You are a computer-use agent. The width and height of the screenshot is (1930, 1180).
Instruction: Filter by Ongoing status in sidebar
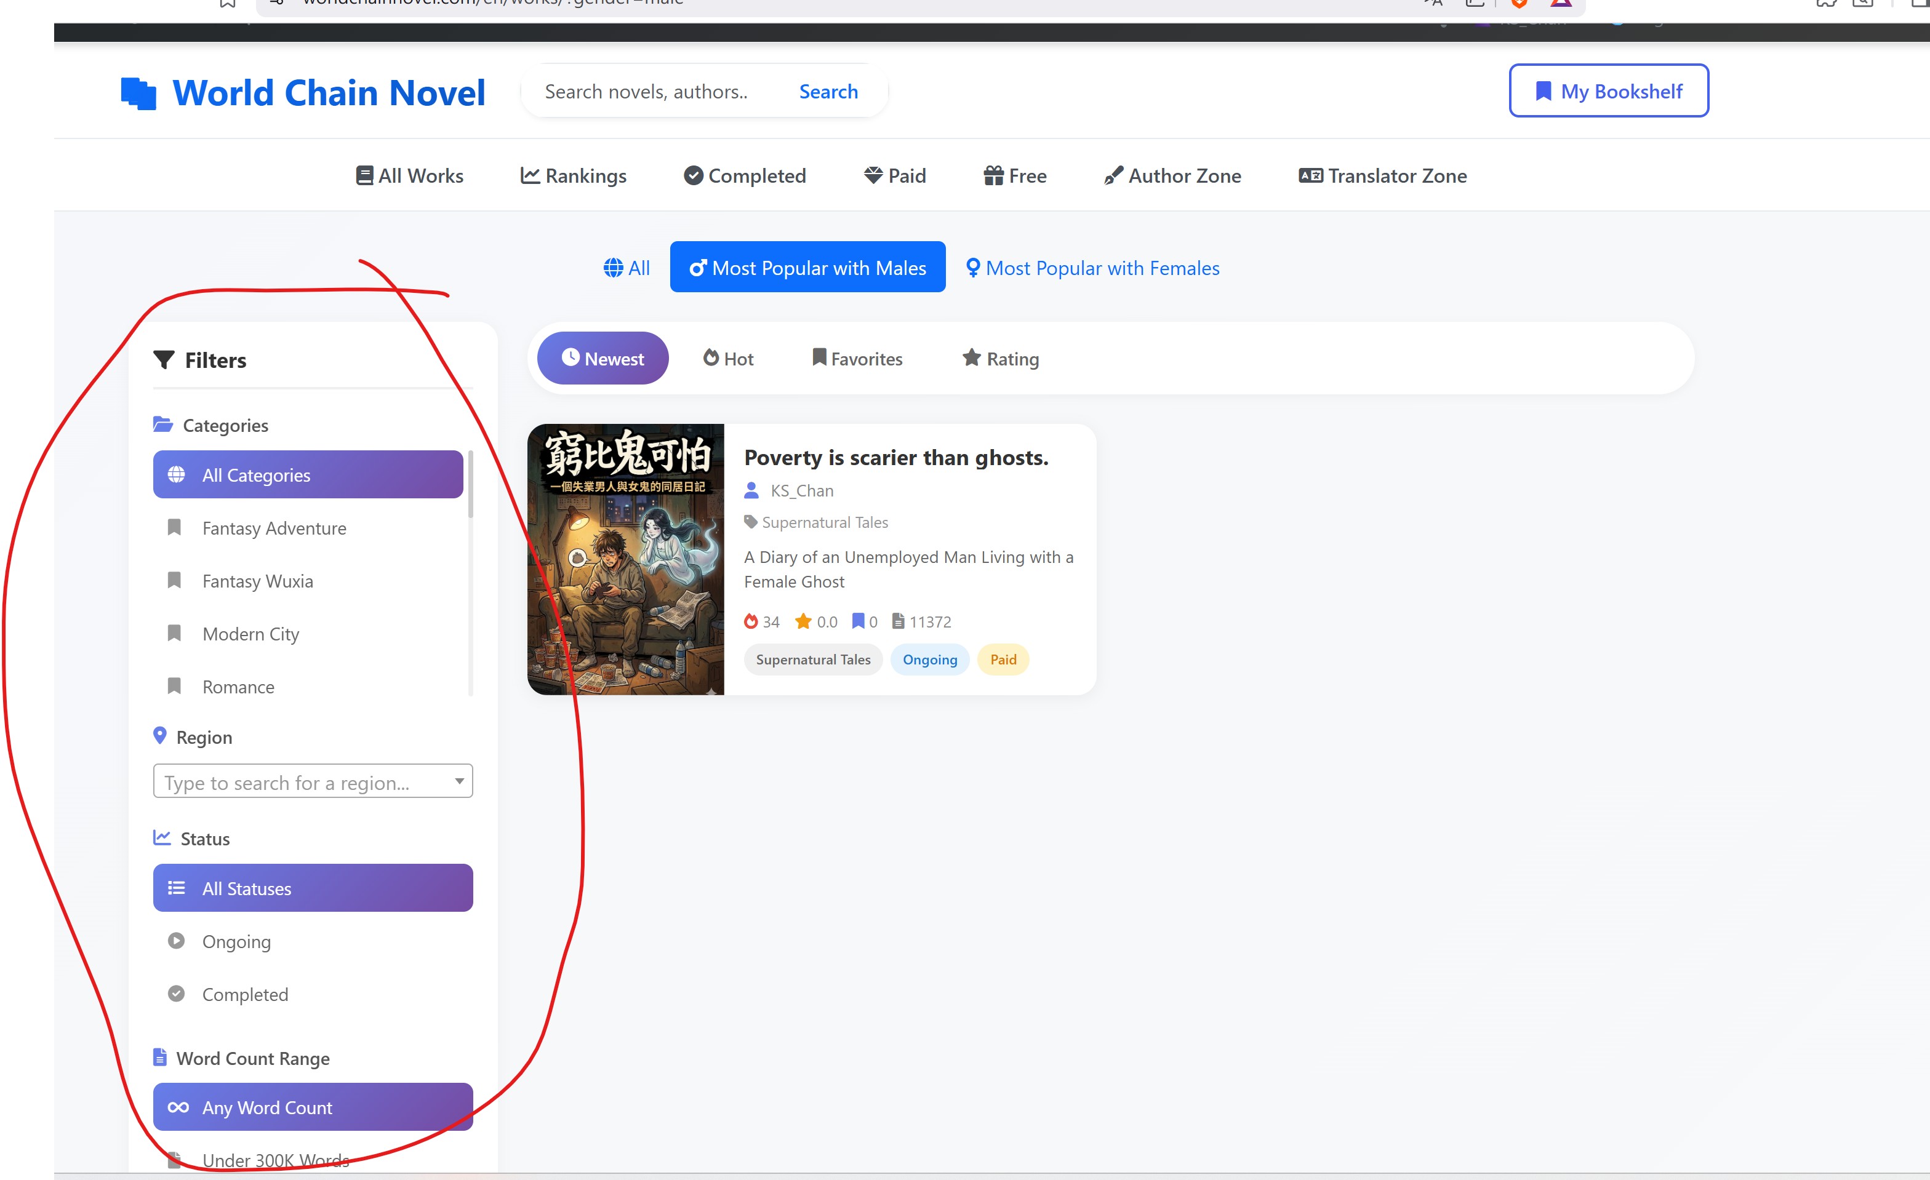click(x=313, y=941)
